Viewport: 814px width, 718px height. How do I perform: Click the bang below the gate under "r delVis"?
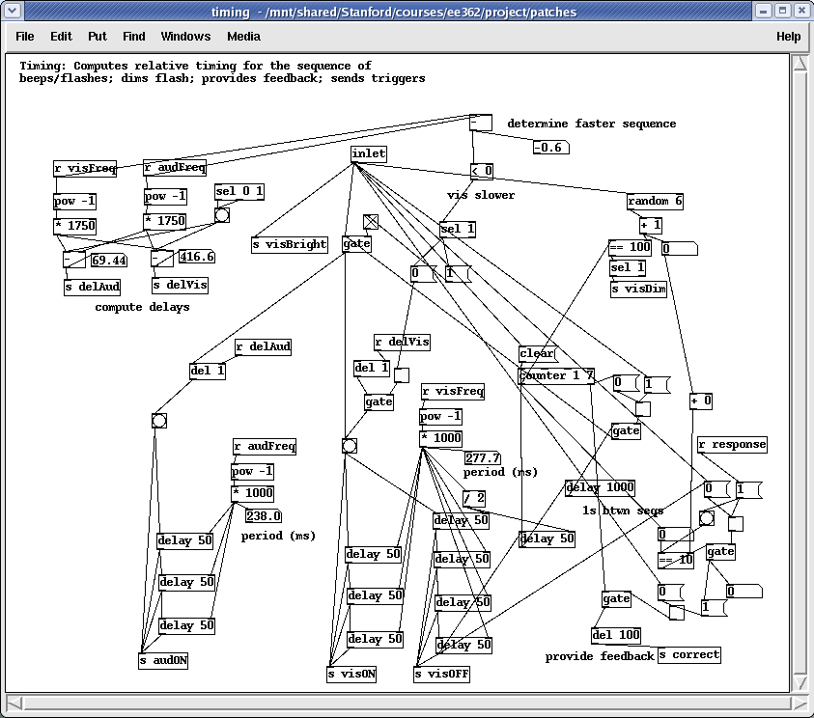click(x=350, y=446)
